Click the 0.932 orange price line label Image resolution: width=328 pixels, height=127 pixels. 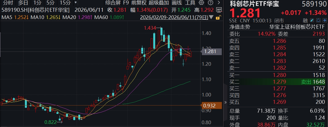click(x=211, y=105)
